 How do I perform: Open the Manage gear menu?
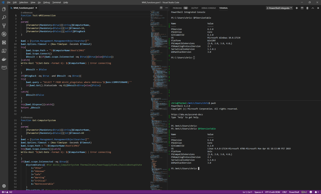point(4,186)
